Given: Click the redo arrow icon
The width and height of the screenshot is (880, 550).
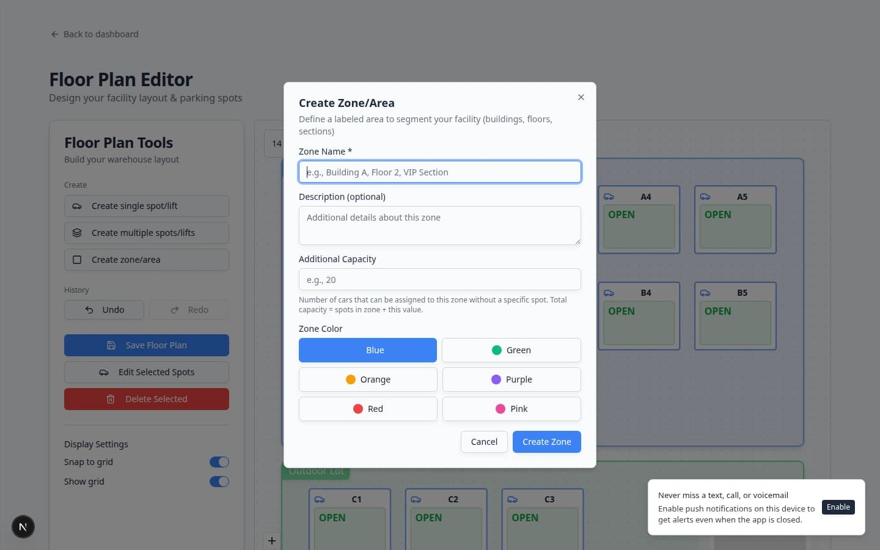Looking at the screenshot, I should point(175,310).
